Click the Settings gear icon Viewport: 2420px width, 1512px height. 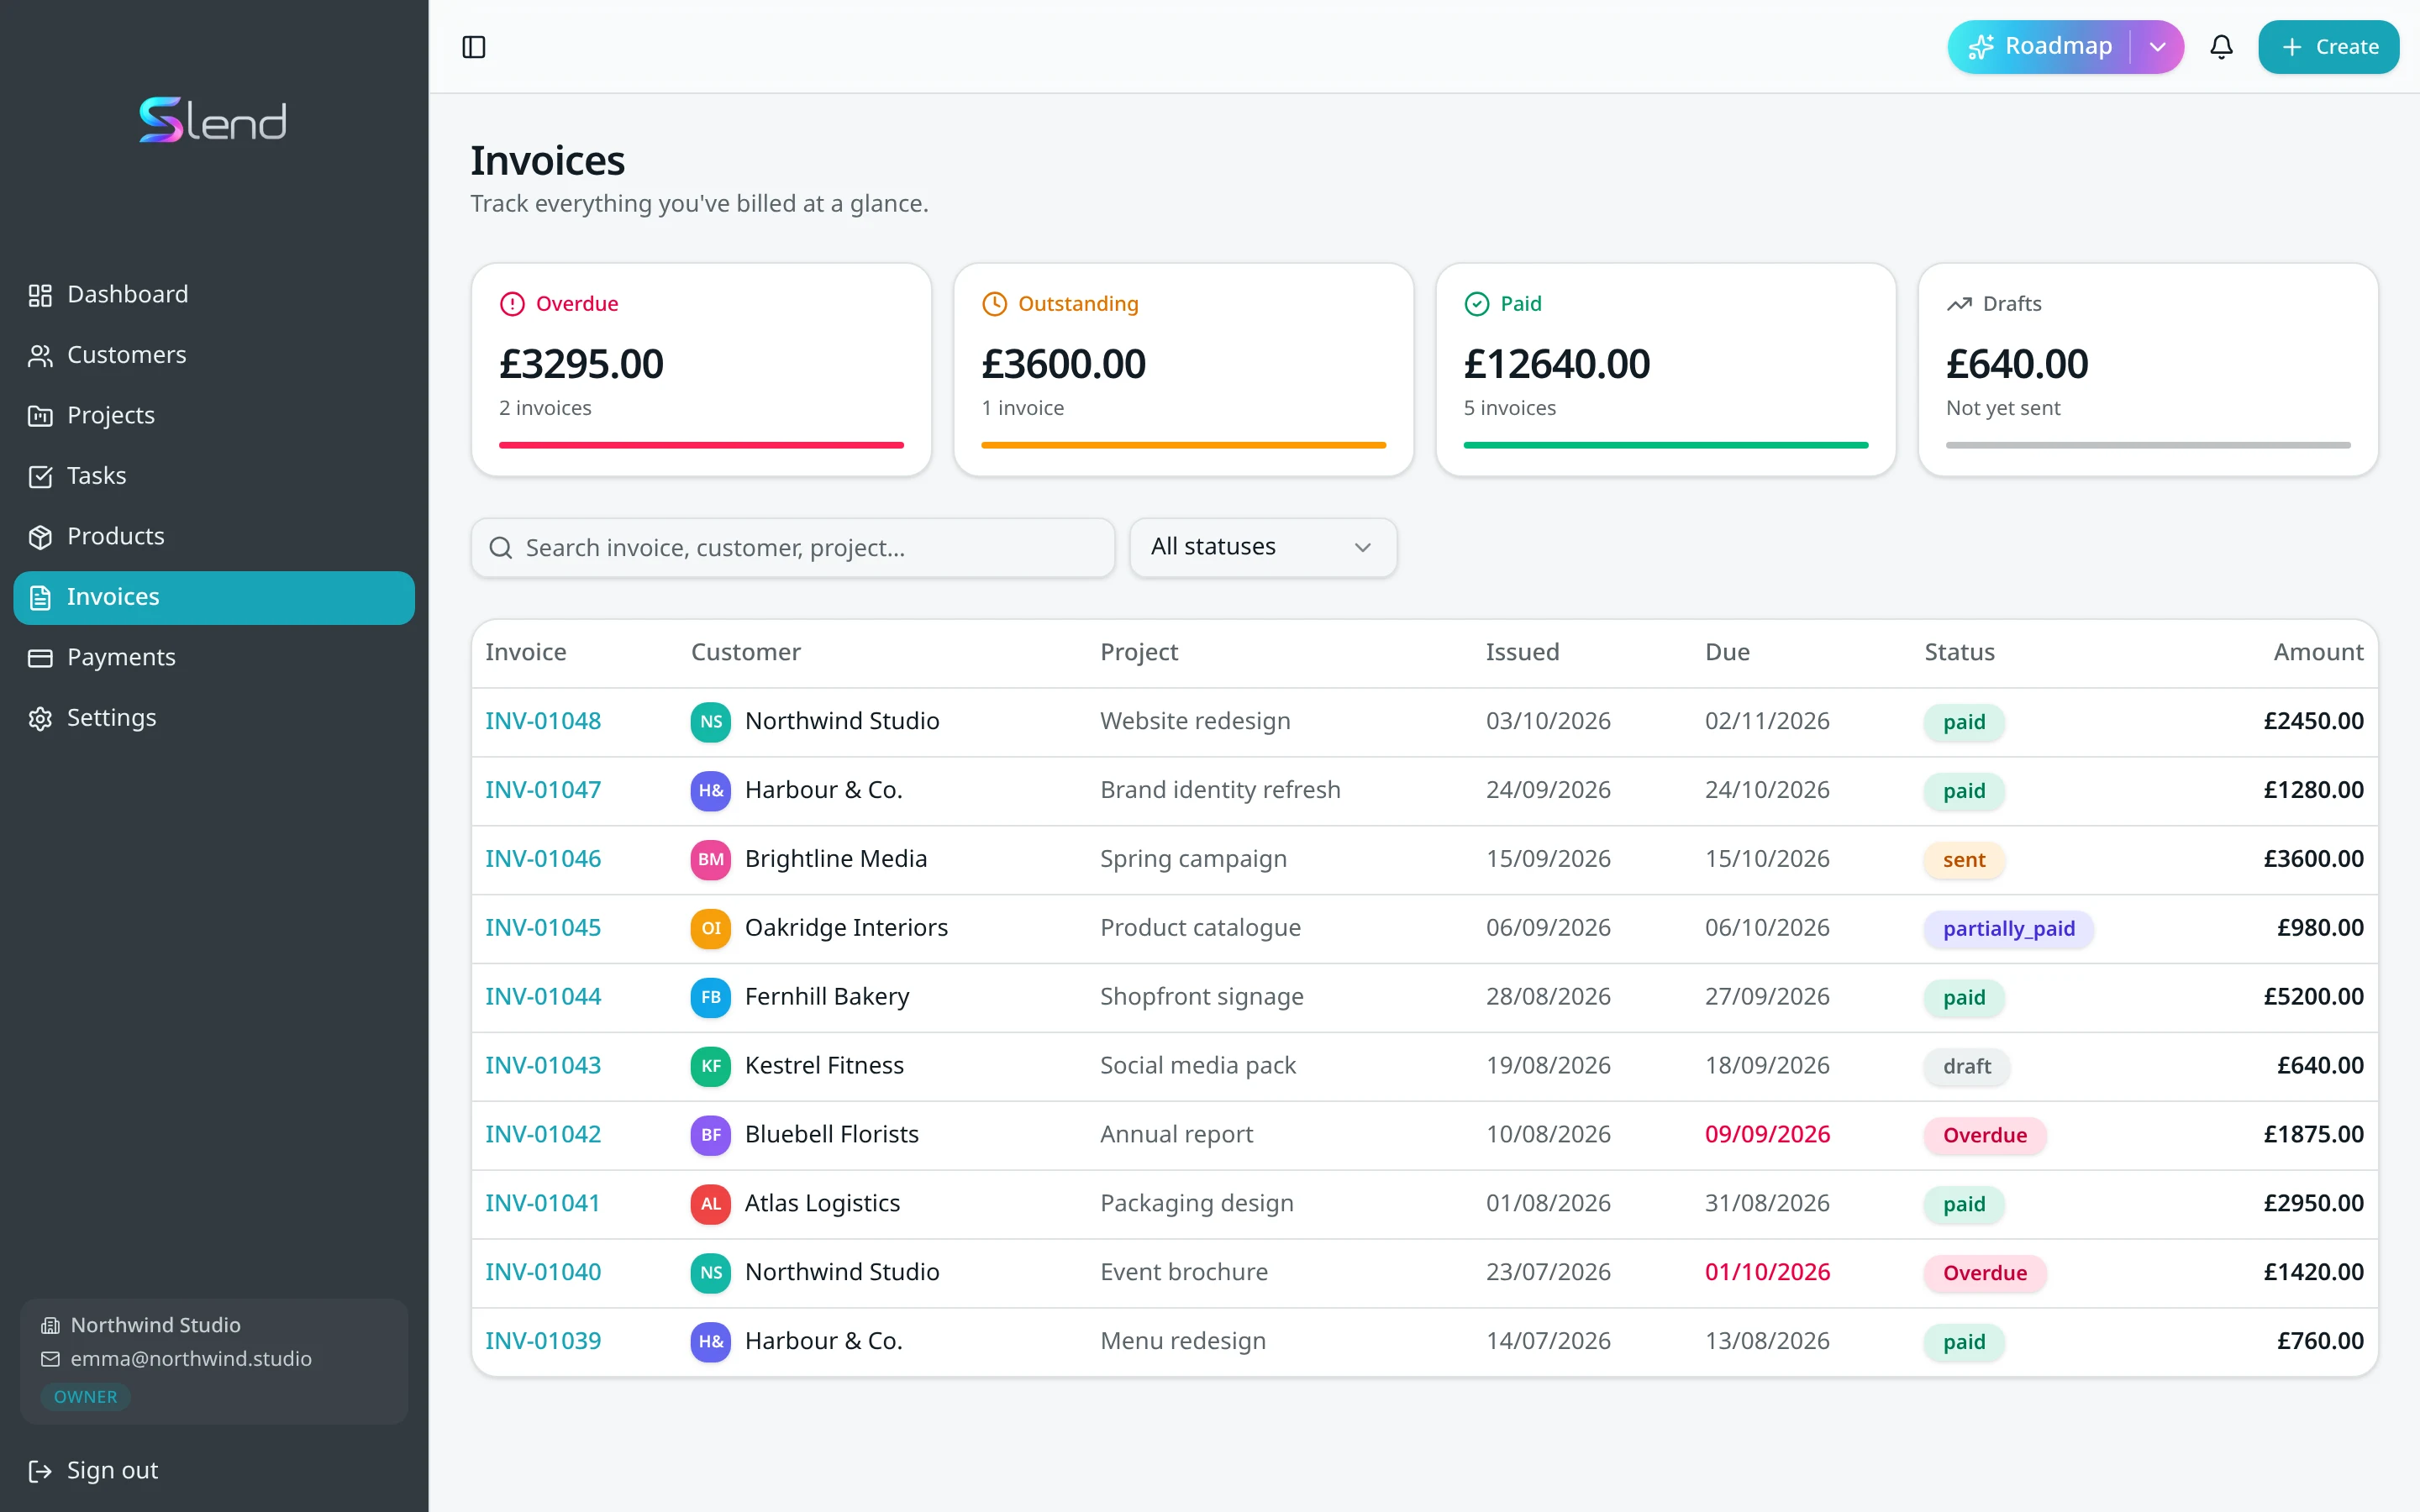[40, 718]
